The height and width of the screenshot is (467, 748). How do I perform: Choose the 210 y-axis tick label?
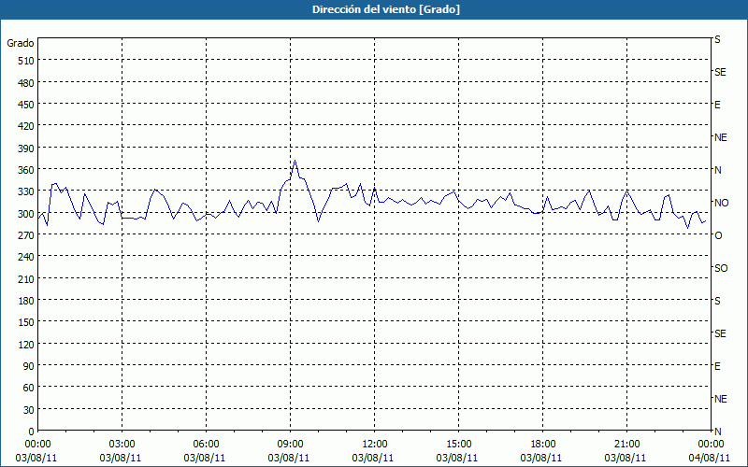coord(26,278)
